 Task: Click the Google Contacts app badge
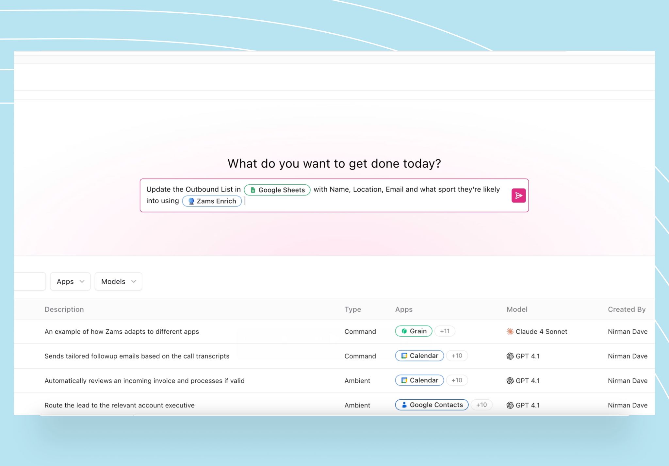[x=432, y=405]
